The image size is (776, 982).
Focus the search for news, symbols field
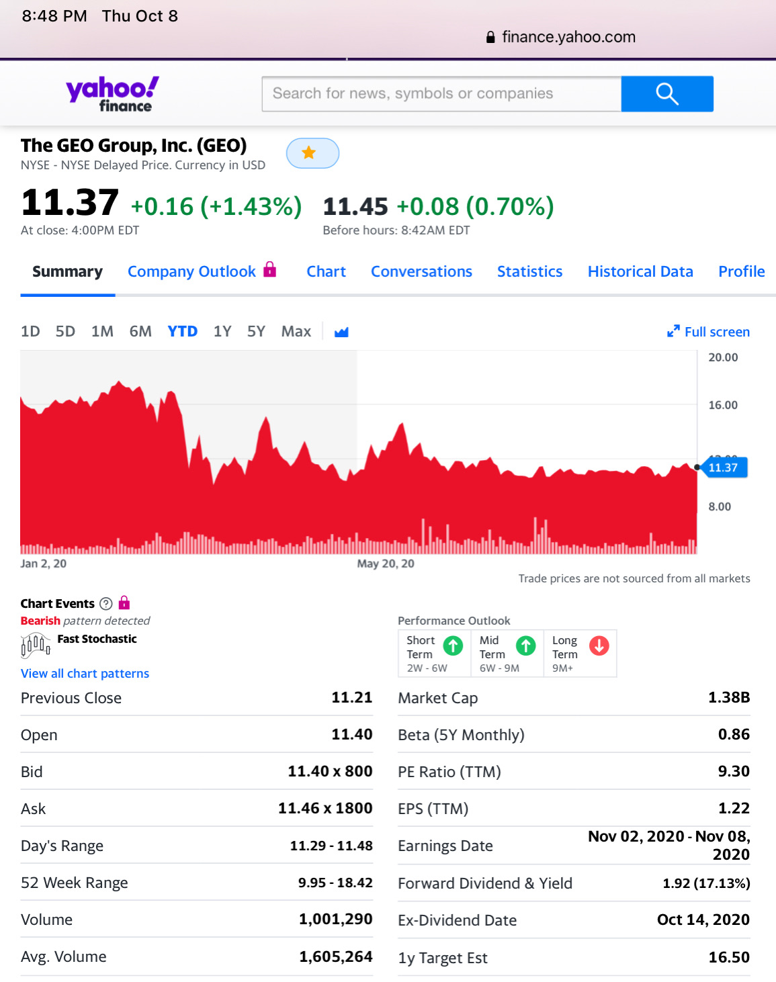441,94
